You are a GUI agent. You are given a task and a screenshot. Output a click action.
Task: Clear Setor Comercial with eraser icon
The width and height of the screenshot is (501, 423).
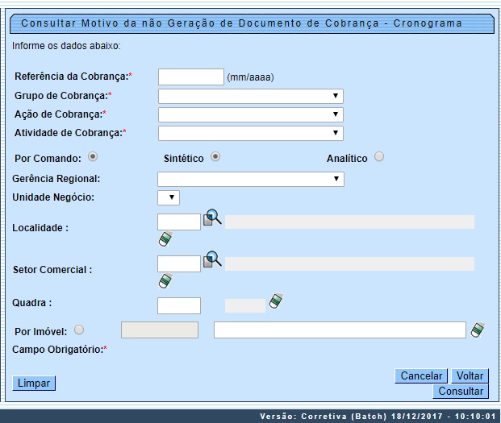165,280
